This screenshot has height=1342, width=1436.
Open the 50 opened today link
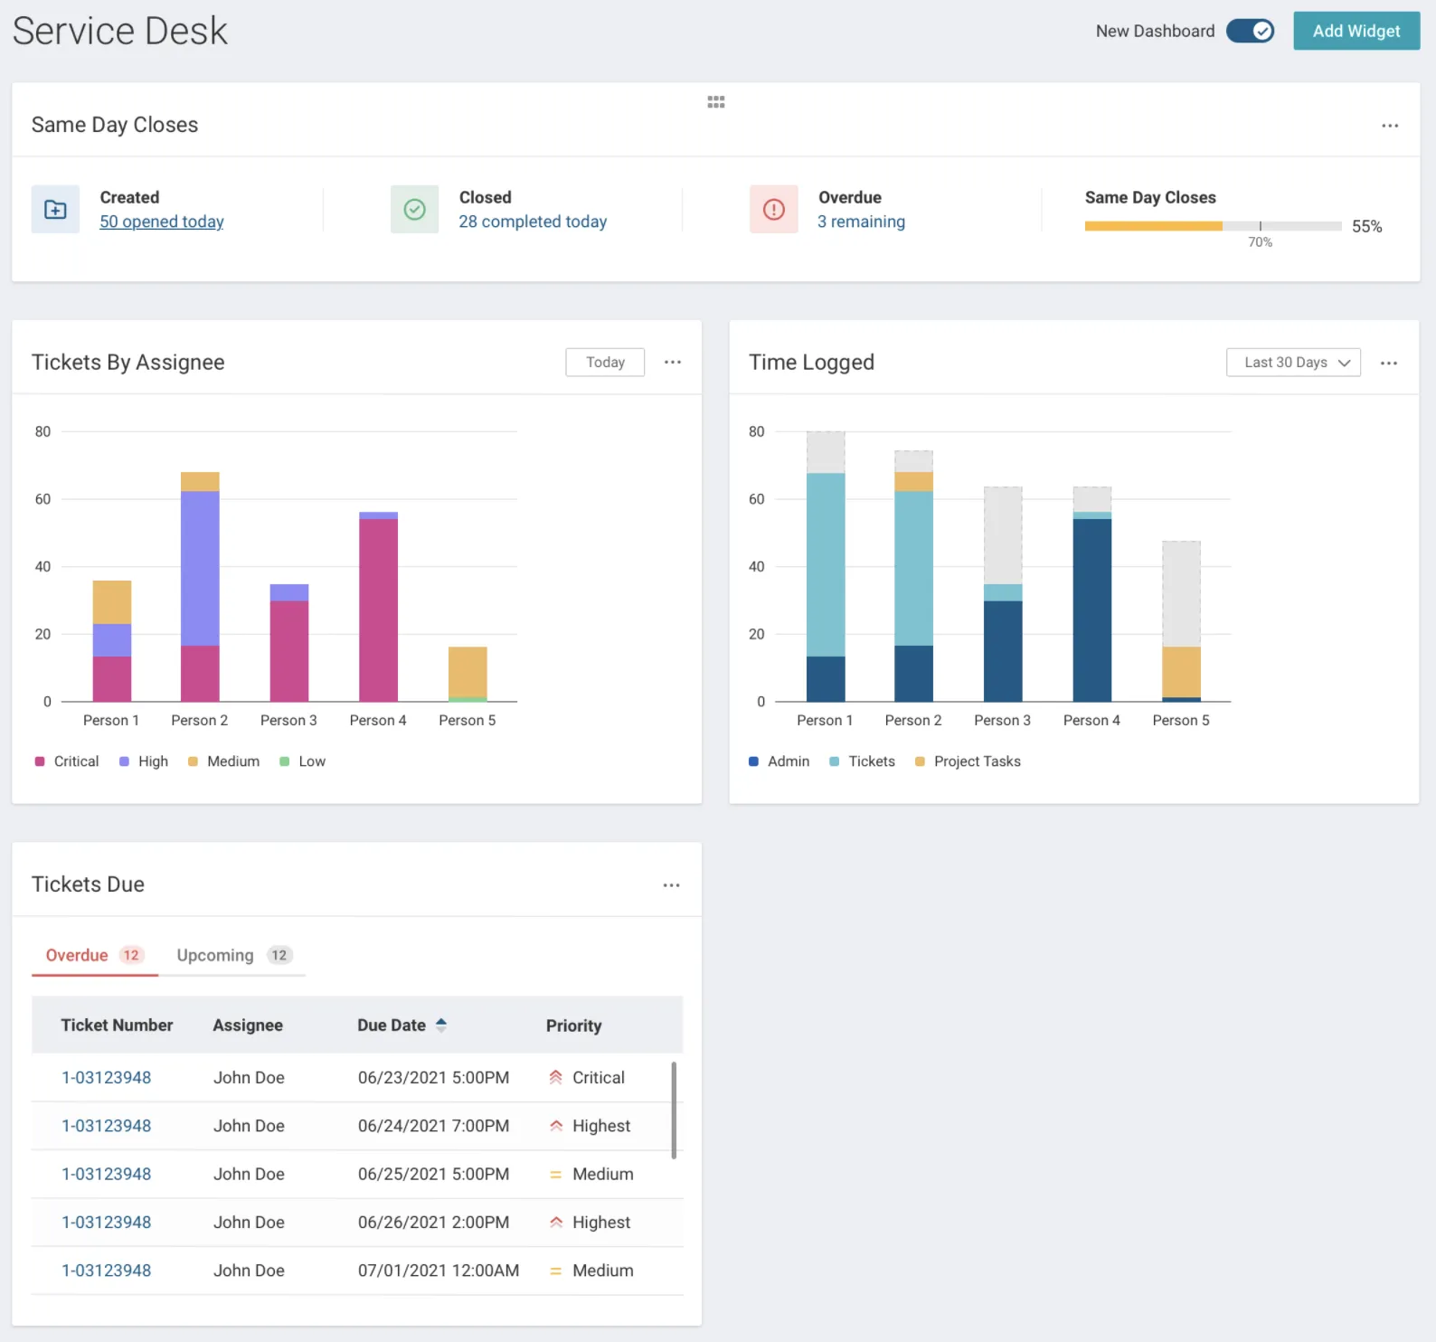(162, 222)
